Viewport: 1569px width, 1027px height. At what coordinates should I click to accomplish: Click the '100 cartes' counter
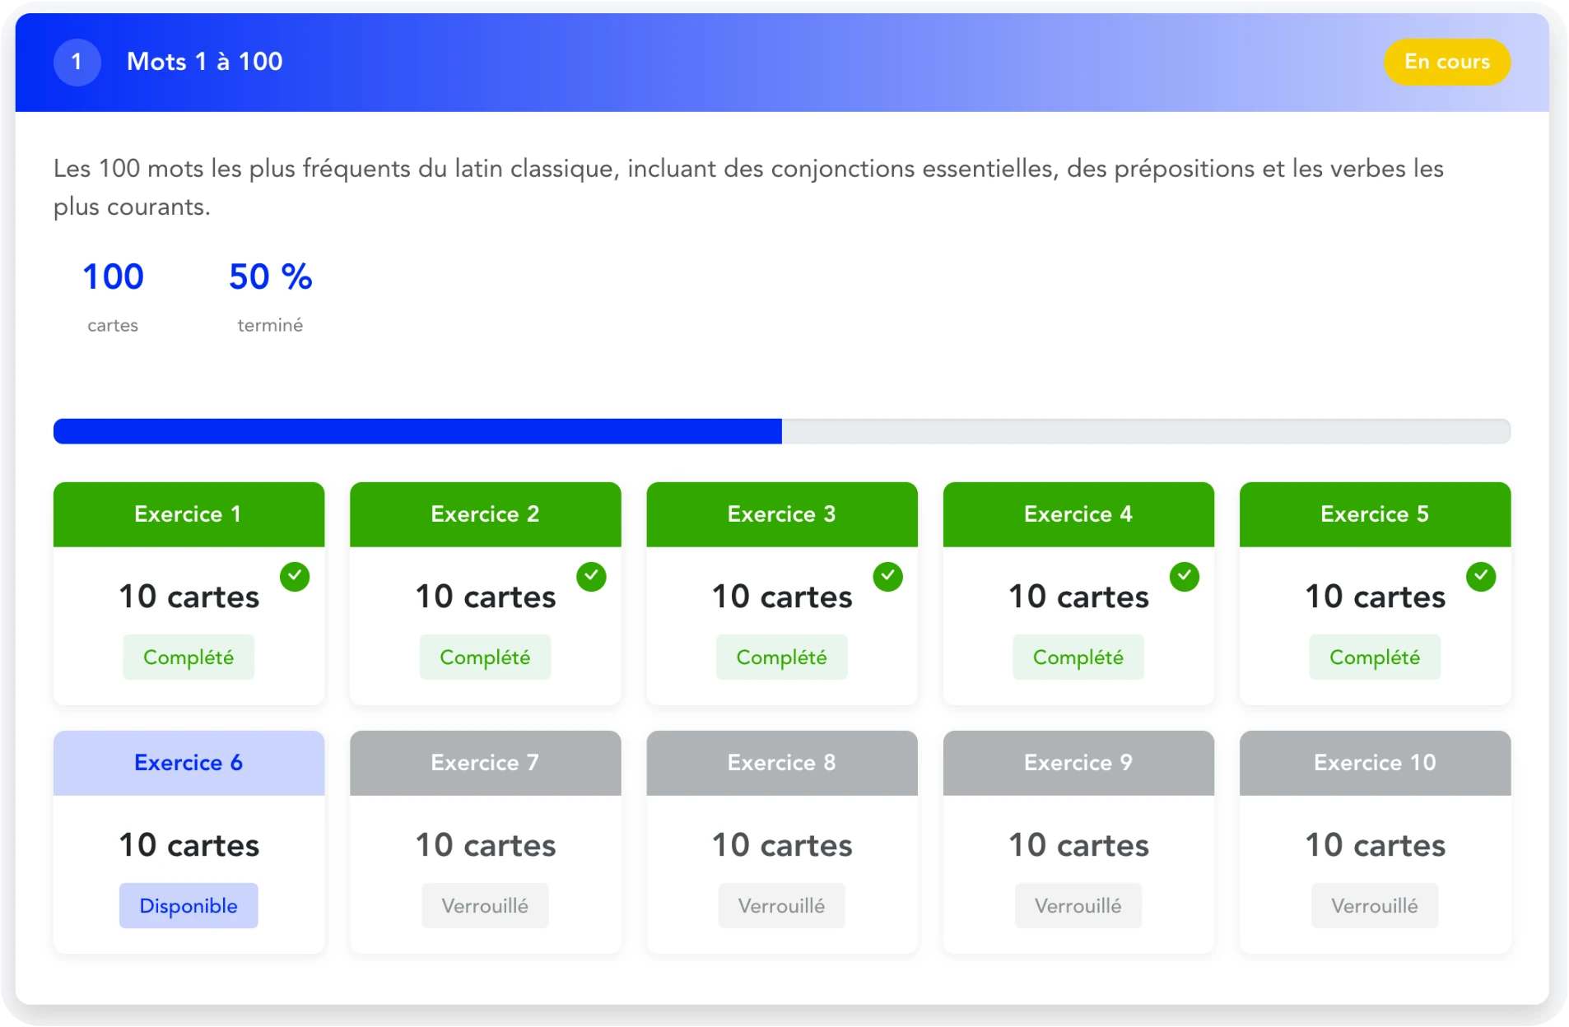[113, 296]
